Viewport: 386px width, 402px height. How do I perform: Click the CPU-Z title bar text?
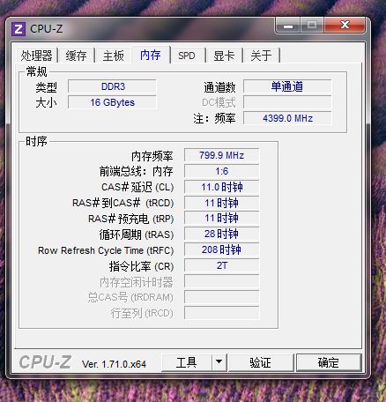tap(47, 29)
